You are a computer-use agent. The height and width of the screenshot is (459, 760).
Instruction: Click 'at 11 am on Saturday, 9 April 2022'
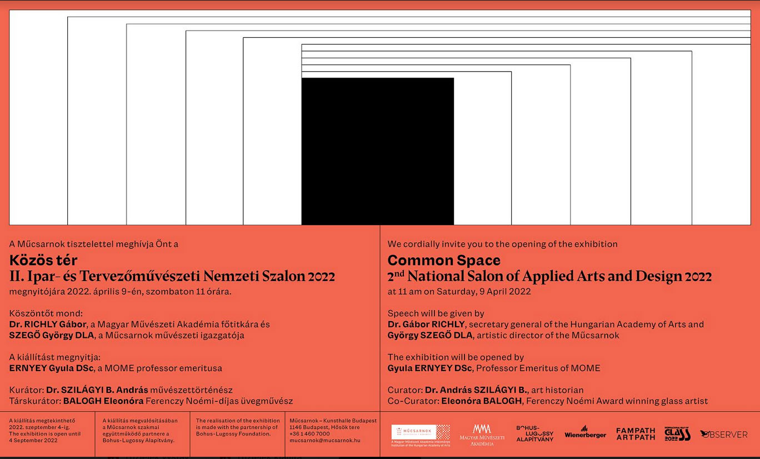[x=459, y=292]
